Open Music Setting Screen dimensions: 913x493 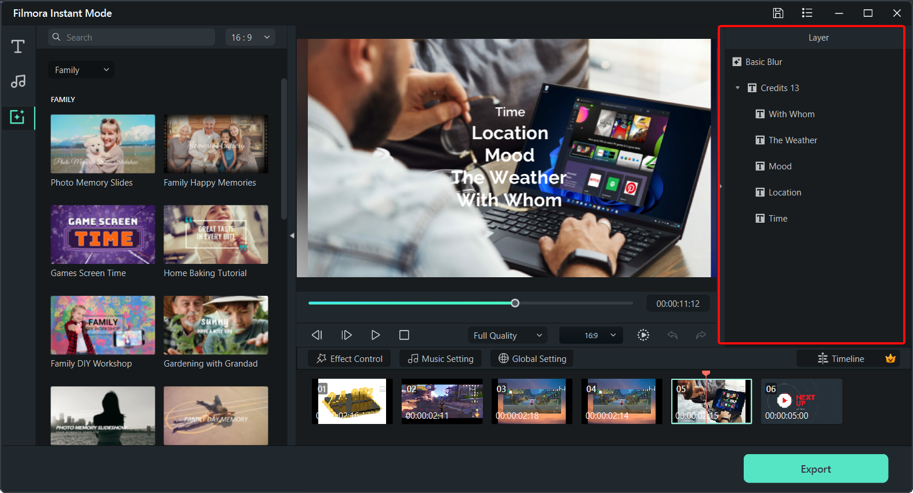pos(441,358)
